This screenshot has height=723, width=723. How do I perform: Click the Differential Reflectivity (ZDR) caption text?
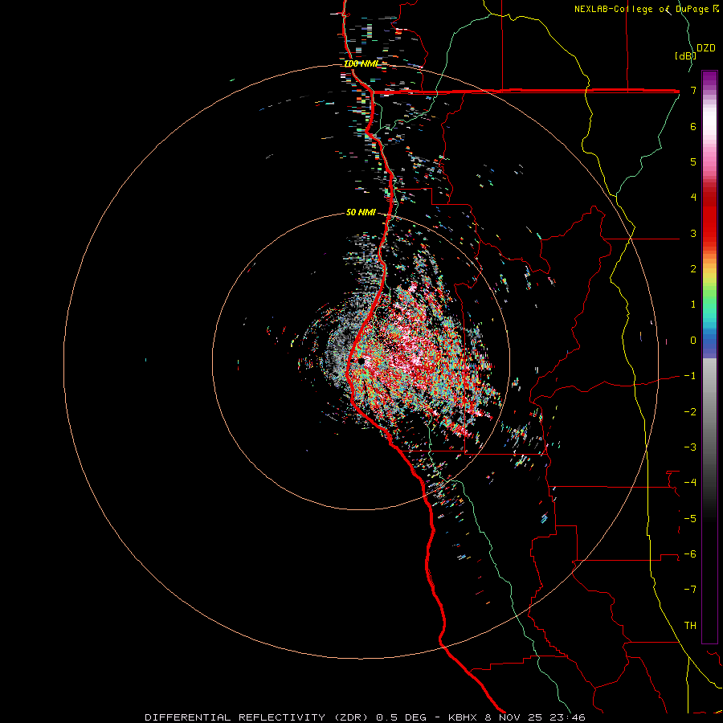click(258, 717)
